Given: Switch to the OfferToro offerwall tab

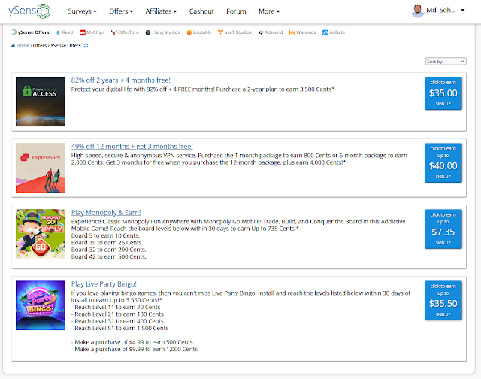Looking at the screenshot, I should (x=125, y=32).
